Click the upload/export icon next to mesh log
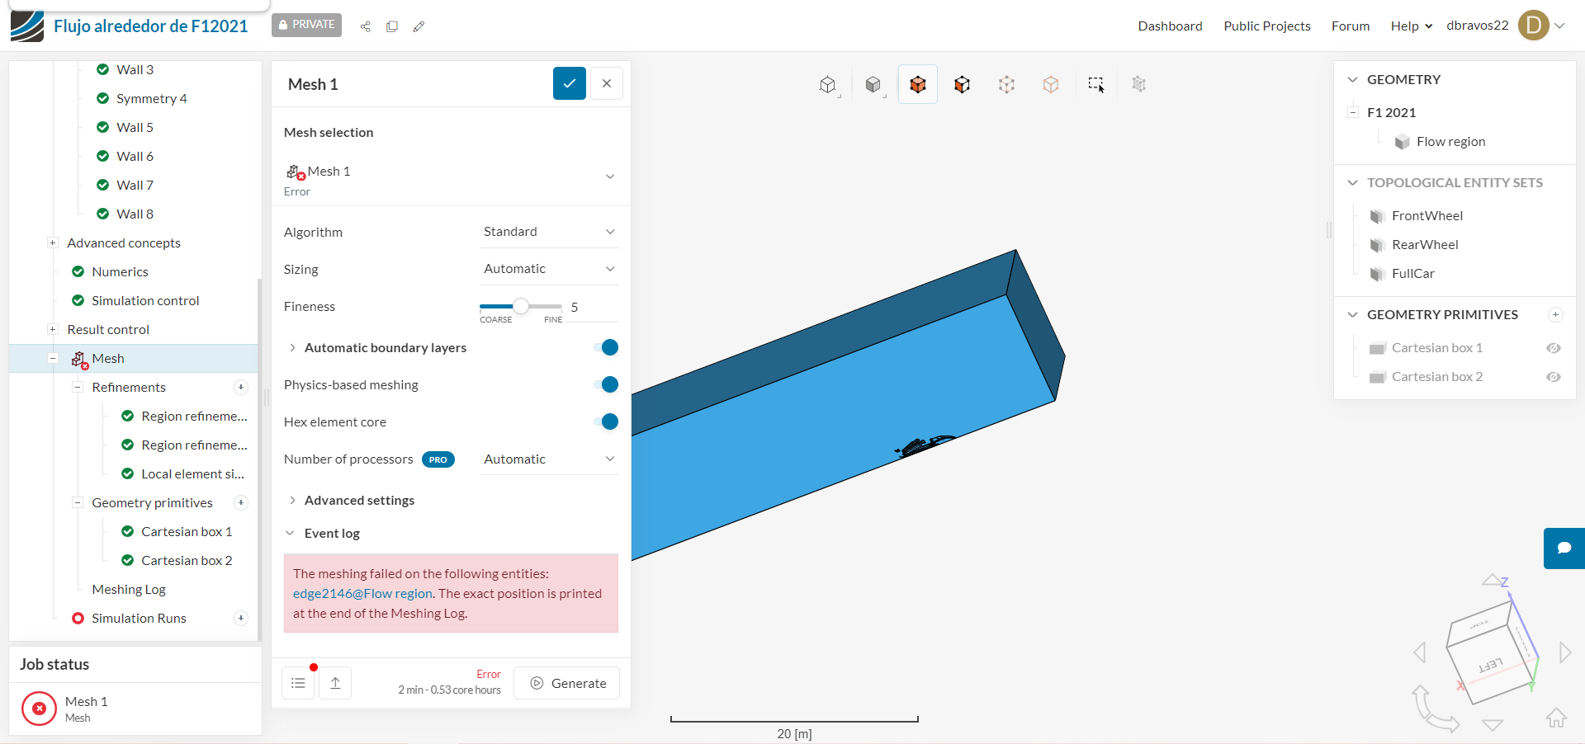Screen dimensions: 1585x744 334,682
